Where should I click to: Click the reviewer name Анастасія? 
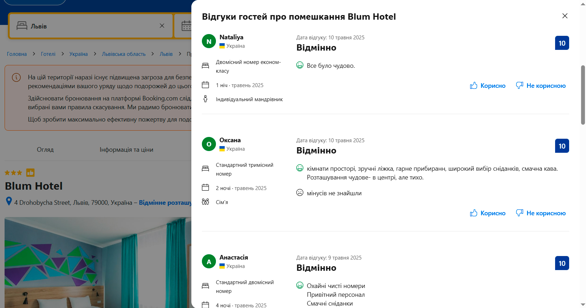[234, 257]
